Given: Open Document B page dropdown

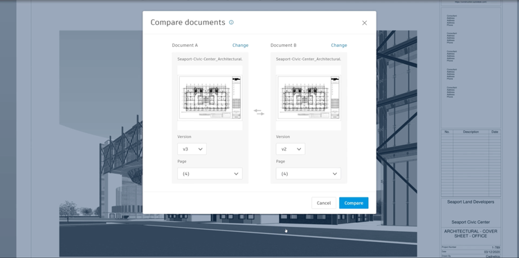Looking at the screenshot, I should [309, 174].
